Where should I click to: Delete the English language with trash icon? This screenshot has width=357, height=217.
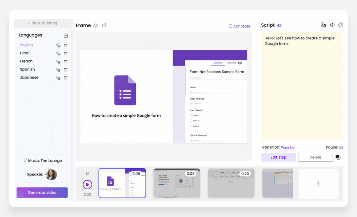65,46
